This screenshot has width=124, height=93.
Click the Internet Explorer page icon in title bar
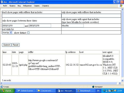(2, 2)
